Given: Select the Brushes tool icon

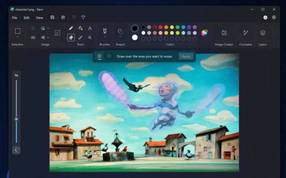Looking at the screenshot, I should (105, 31).
